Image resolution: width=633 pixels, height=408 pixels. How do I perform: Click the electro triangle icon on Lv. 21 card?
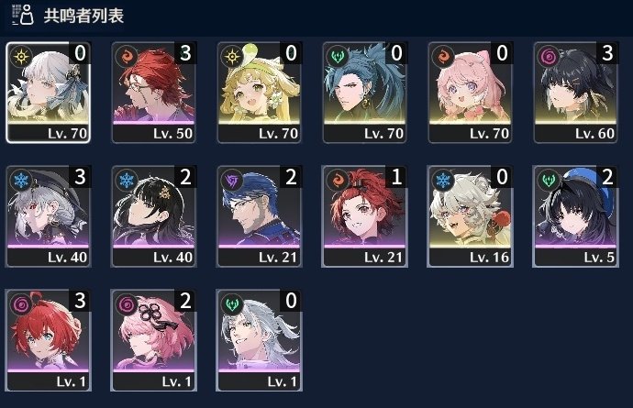point(232,180)
